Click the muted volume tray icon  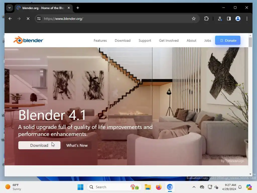coord(216,187)
